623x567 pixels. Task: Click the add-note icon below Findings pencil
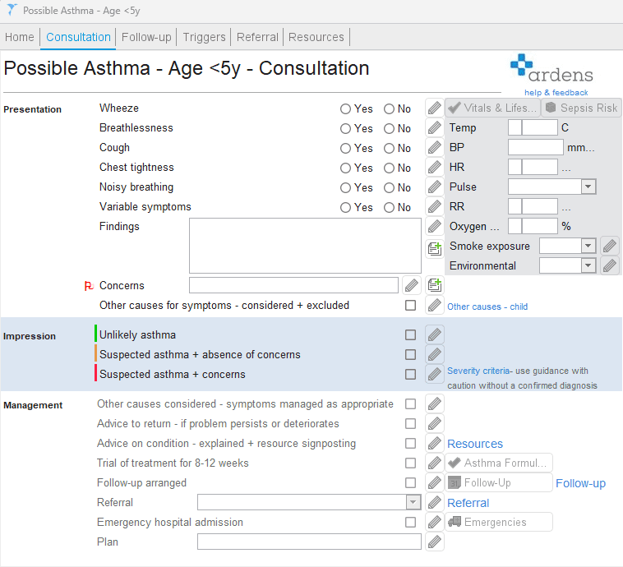[435, 249]
